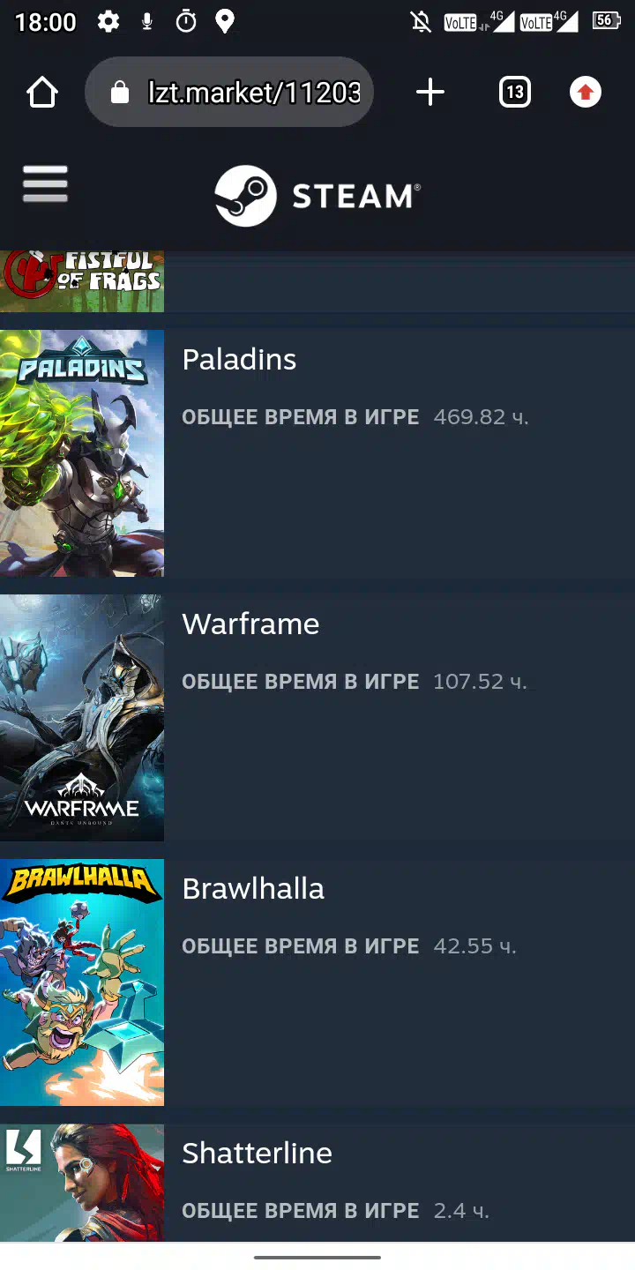Tap the padlock site security icon
This screenshot has width=635, height=1270.
tap(120, 93)
